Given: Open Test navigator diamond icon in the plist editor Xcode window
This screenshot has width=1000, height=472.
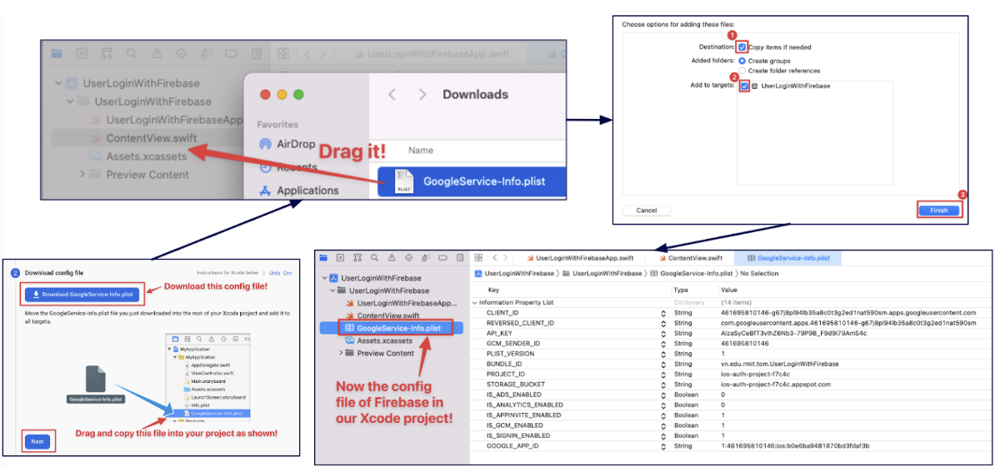Looking at the screenshot, I should (x=408, y=258).
